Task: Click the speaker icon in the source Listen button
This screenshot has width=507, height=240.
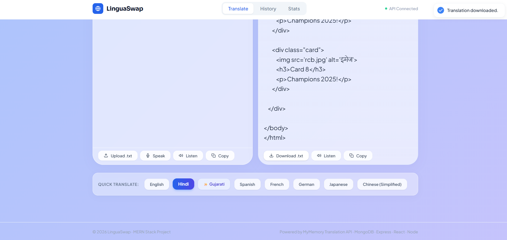Action: coord(181,155)
